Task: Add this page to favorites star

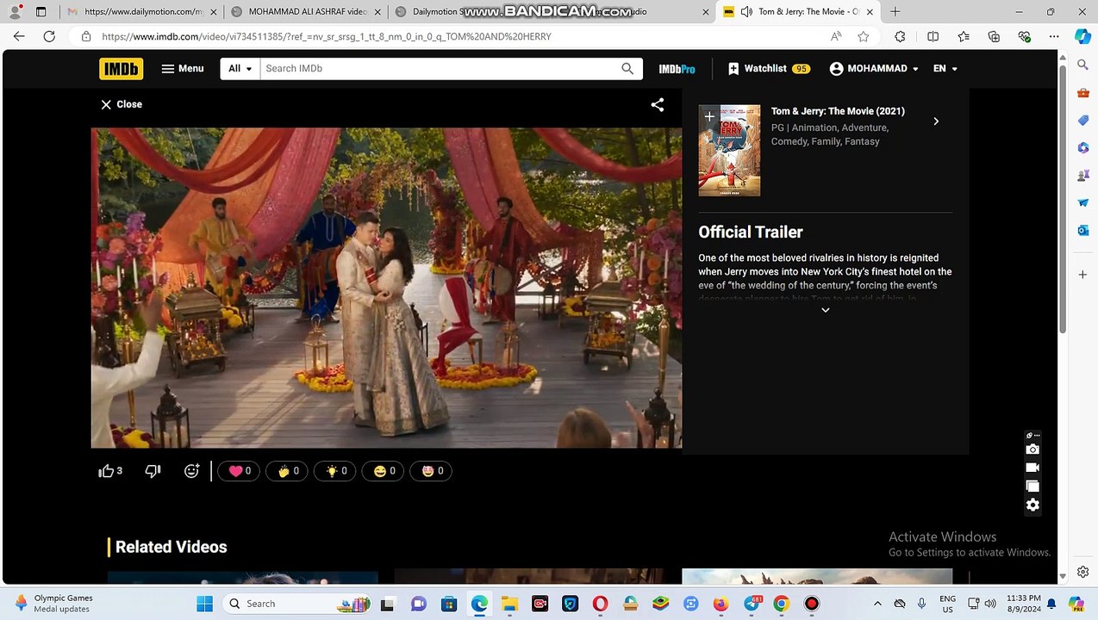Action: tap(863, 37)
